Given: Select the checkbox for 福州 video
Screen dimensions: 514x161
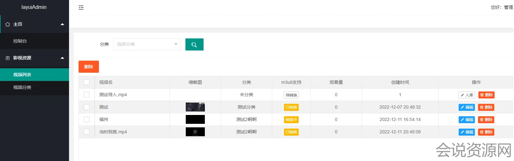Looking at the screenshot, I should (x=87, y=119).
